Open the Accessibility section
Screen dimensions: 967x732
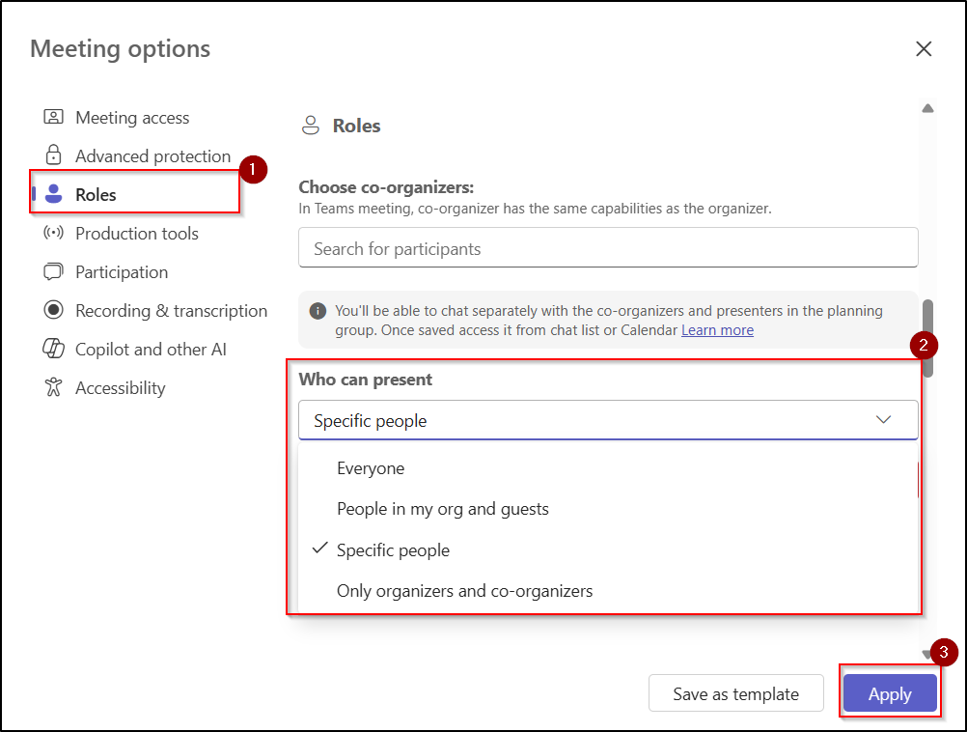click(121, 388)
